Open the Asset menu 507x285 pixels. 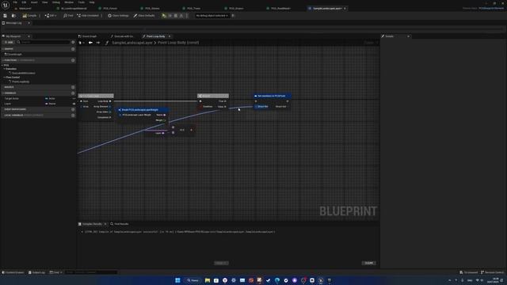[x=34, y=2]
